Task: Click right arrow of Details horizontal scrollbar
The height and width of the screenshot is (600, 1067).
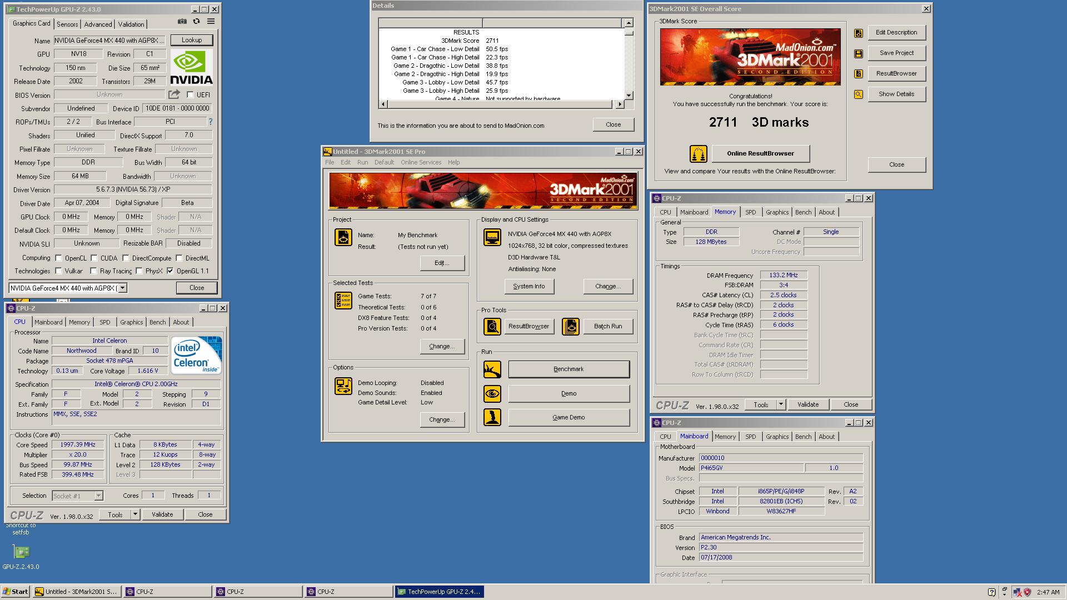Action: pyautogui.click(x=620, y=104)
